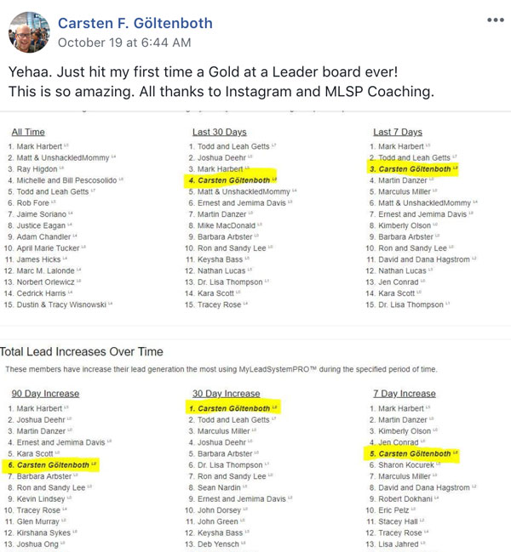Open the three-dot post options menu
The image size is (511, 552).
(x=496, y=20)
